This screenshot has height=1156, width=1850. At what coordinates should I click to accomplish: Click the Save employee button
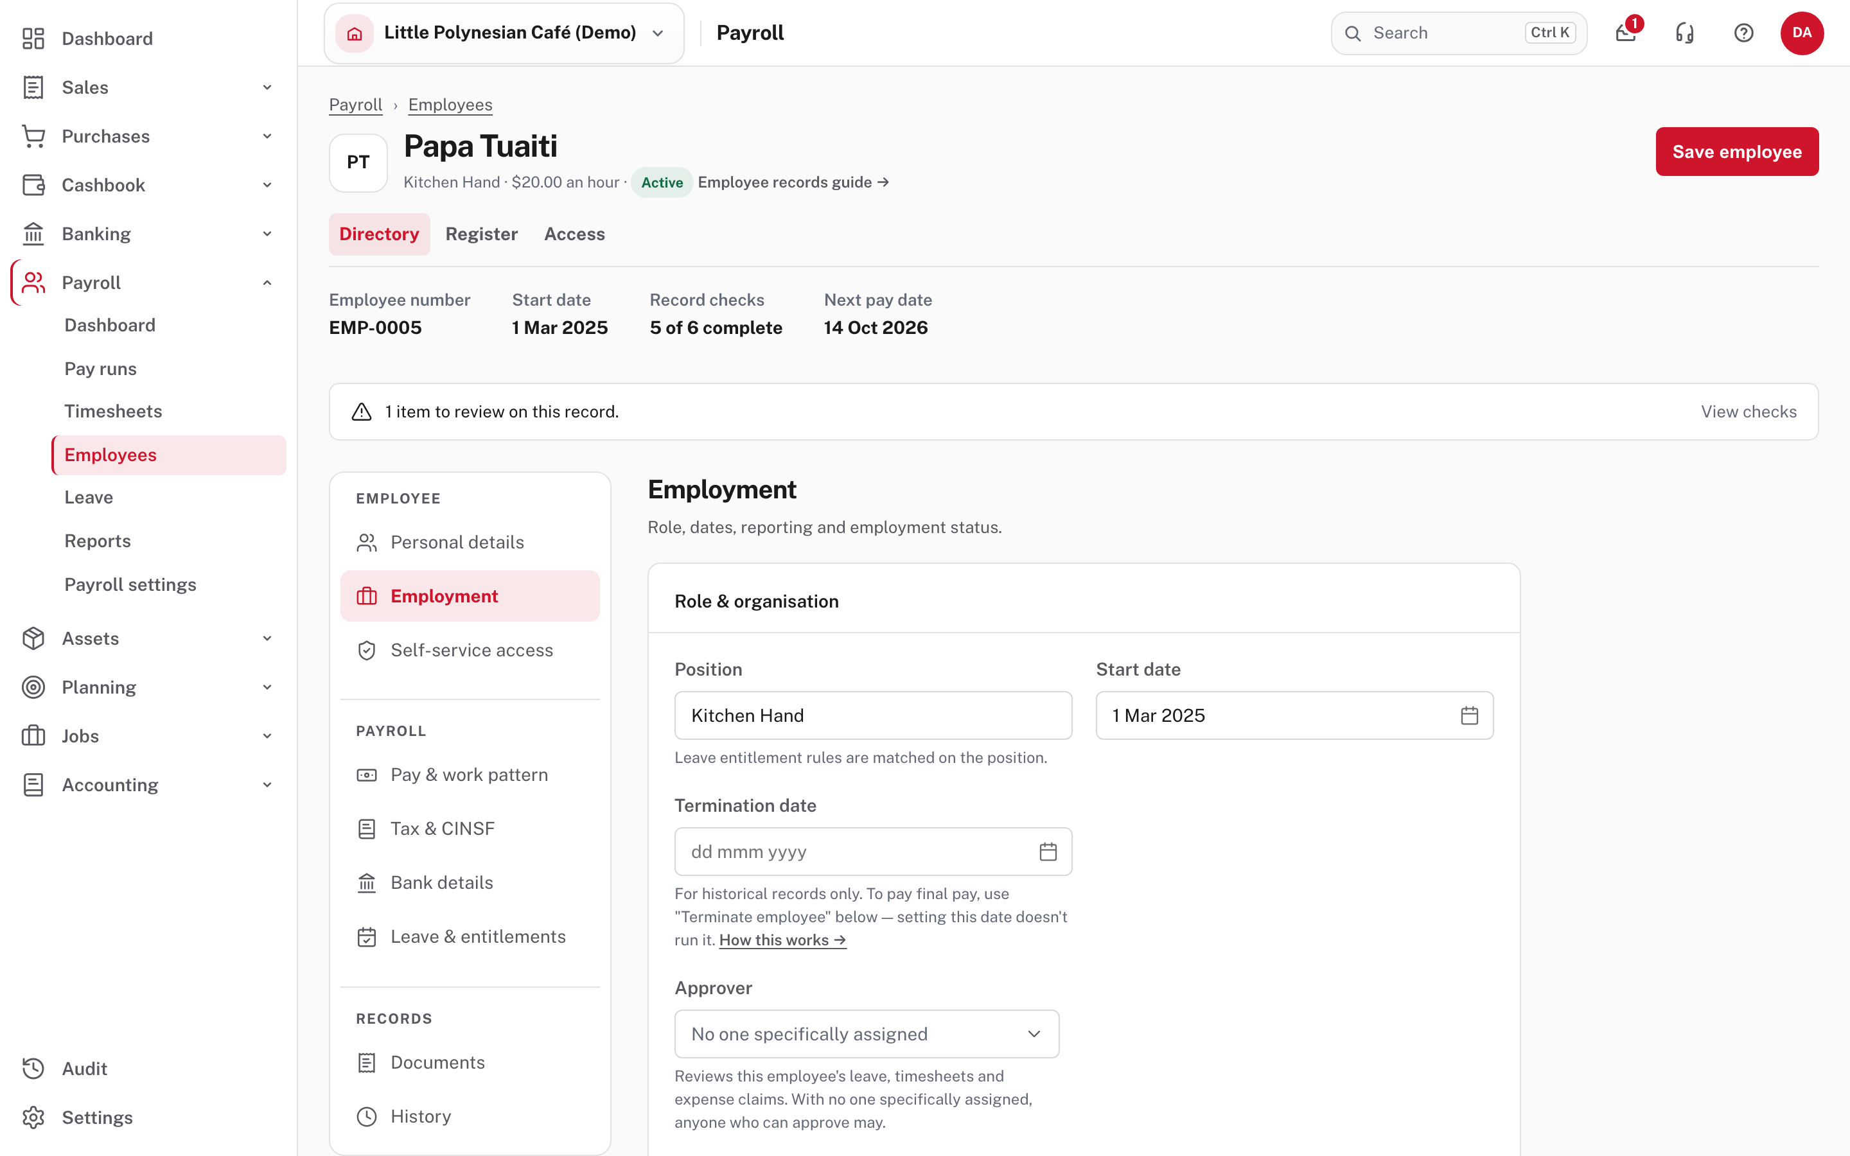tap(1737, 152)
